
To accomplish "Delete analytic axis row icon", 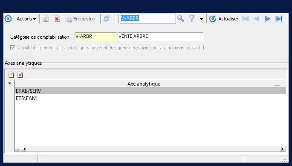I will [20, 75].
